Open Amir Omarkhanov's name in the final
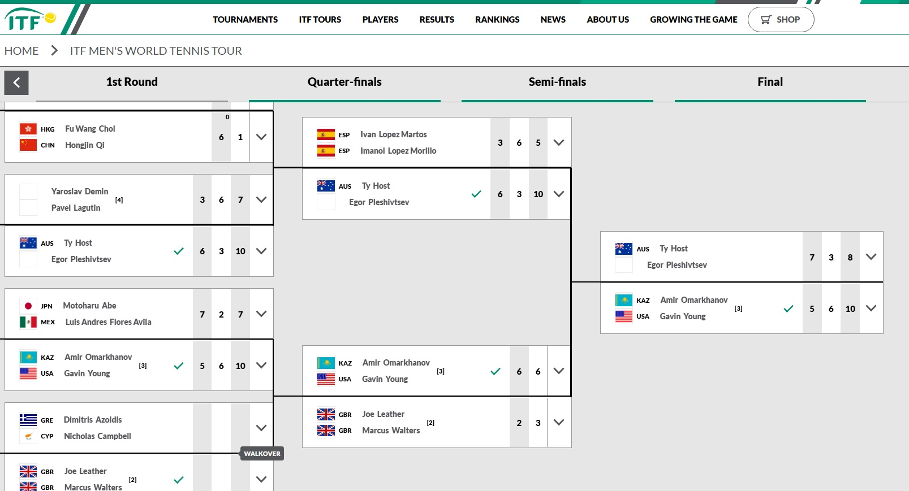Viewport: 909px width, 491px height. coord(694,300)
